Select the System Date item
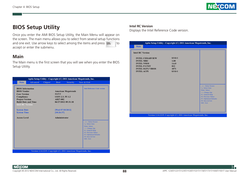 click(x=22, y=110)
